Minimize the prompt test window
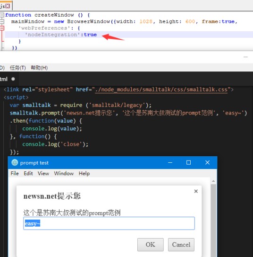The height and width of the screenshot is (257, 253). 170,163
